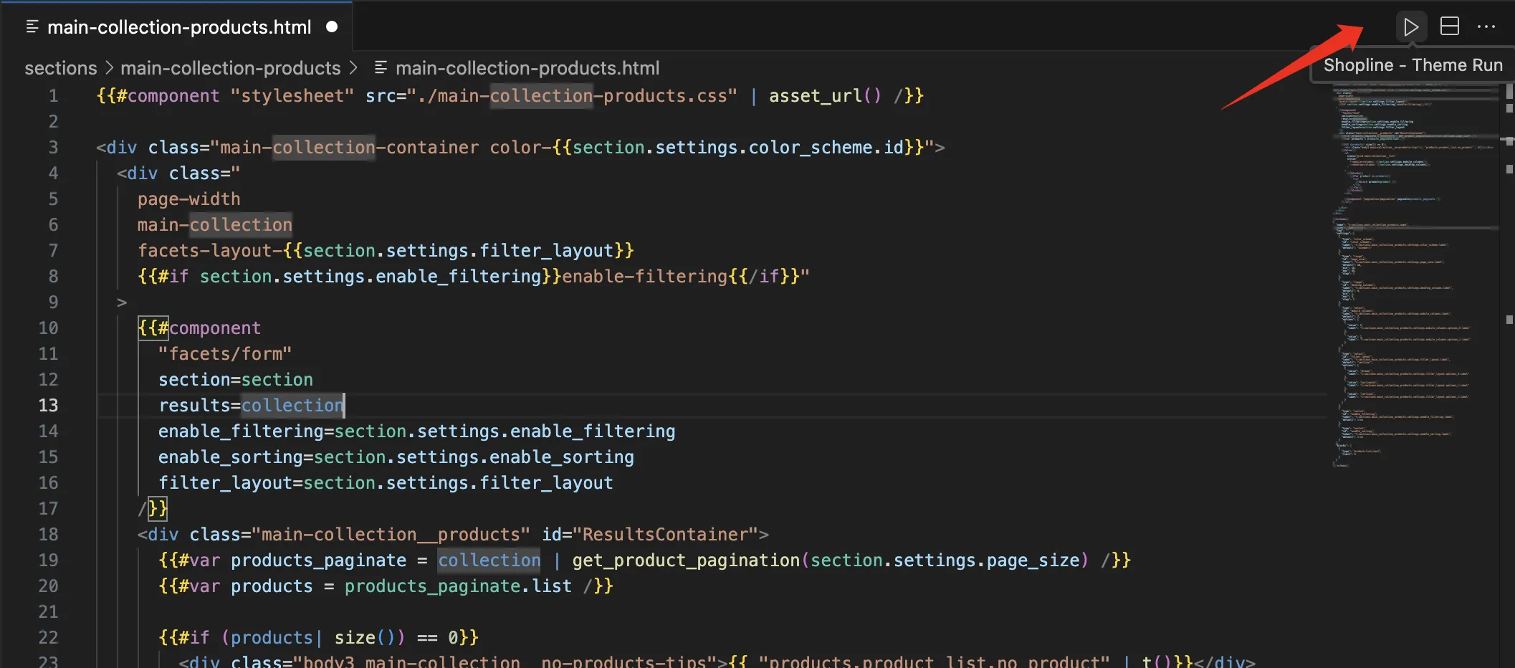Open the main-collection-products.html breadcrumb file item

[527, 68]
